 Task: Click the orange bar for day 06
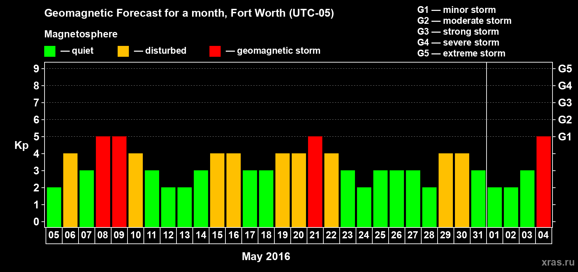tap(70, 190)
